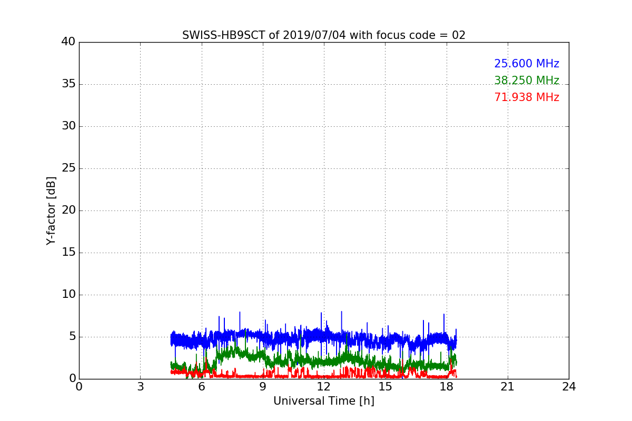Click the x-axis tick label 3

(140, 387)
